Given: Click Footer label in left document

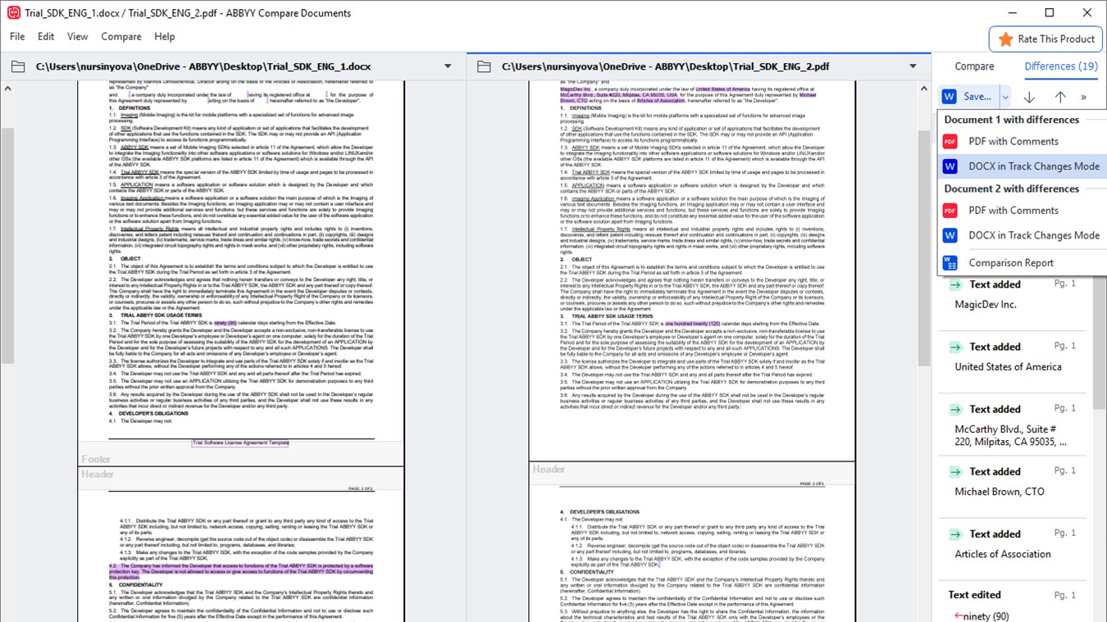Looking at the screenshot, I should coord(96,459).
